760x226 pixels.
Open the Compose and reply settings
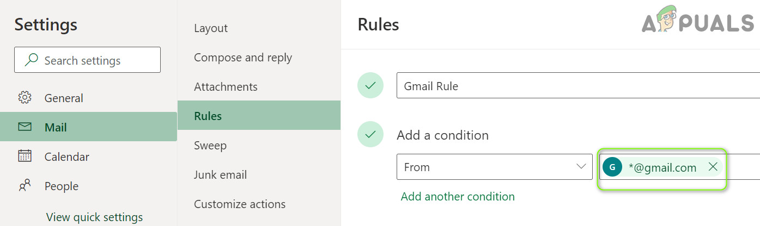243,58
